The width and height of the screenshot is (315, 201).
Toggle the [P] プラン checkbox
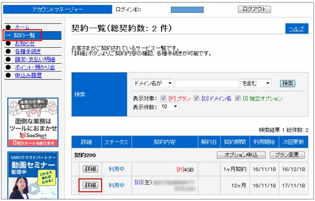tap(163, 98)
